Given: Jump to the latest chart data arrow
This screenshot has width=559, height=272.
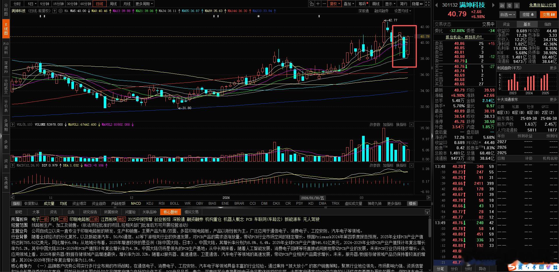Looking at the screenshot, I should click(428, 198).
